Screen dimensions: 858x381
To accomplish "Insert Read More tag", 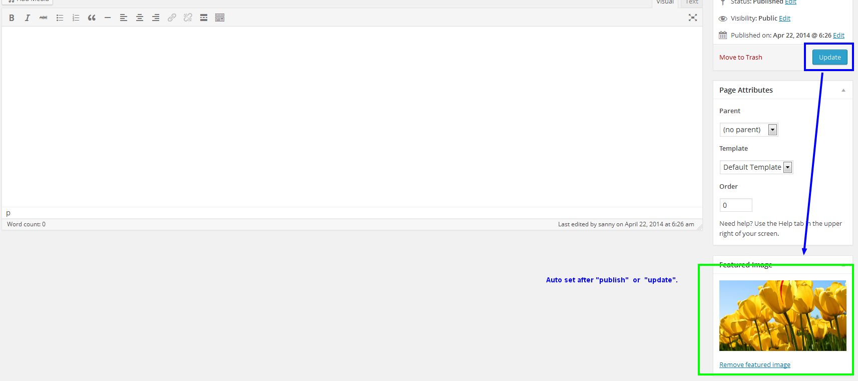I will (204, 18).
